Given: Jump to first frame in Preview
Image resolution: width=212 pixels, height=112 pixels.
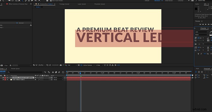Looking at the screenshot, I should pyautogui.click(x=200, y=24).
